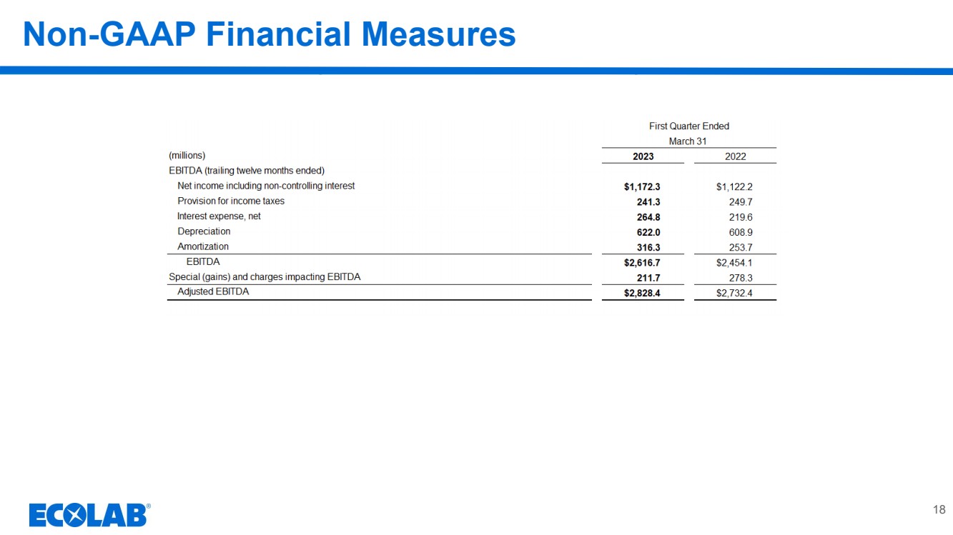Click the 264.8 interest expense value
The height and width of the screenshot is (535, 953).
tap(648, 217)
